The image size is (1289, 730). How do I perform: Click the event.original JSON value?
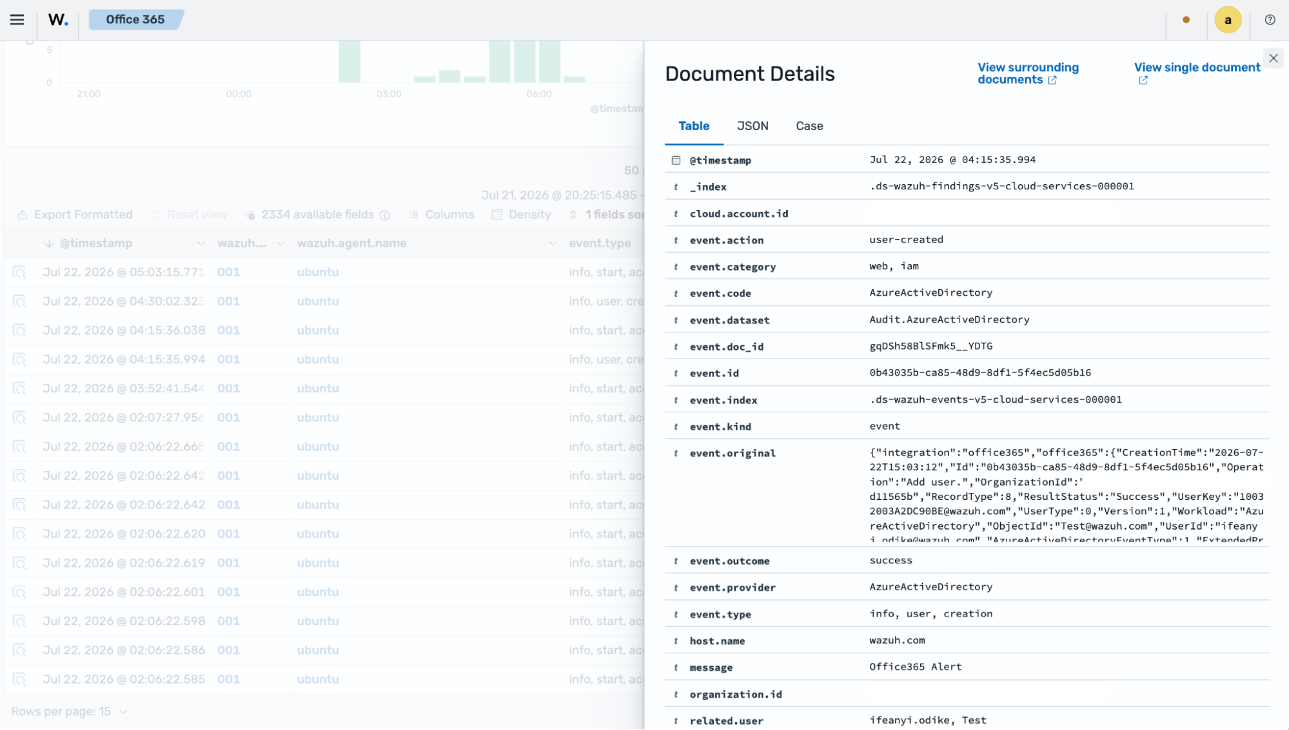tap(1066, 495)
